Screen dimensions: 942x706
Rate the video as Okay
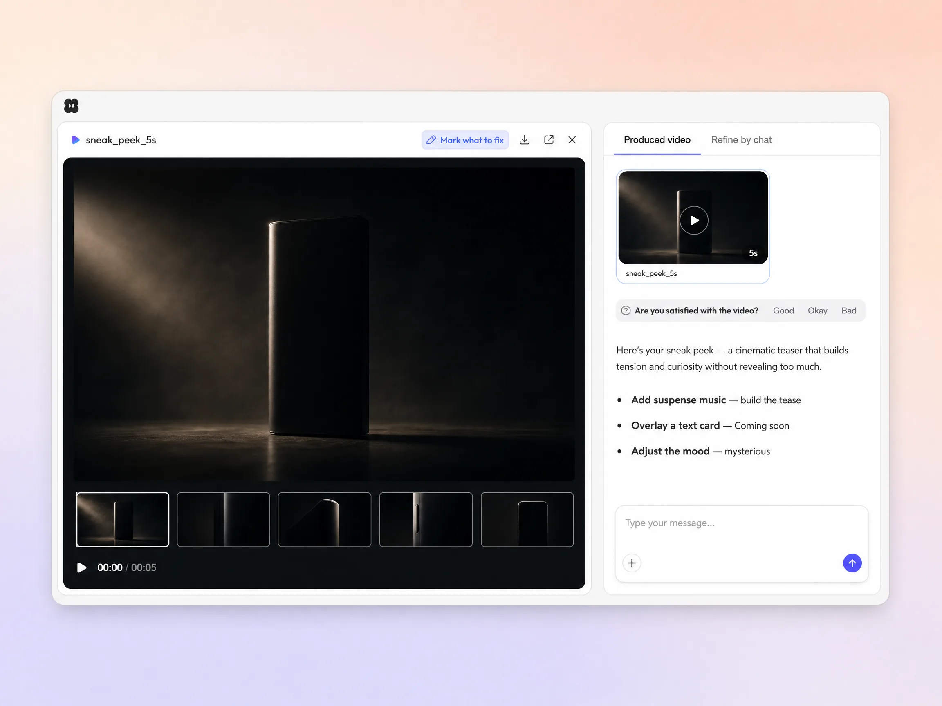point(818,311)
